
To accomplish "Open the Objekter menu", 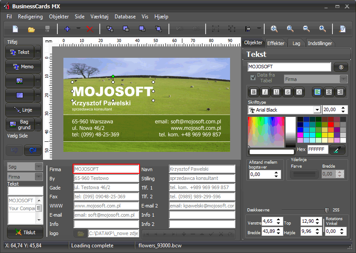I will [x=59, y=17].
